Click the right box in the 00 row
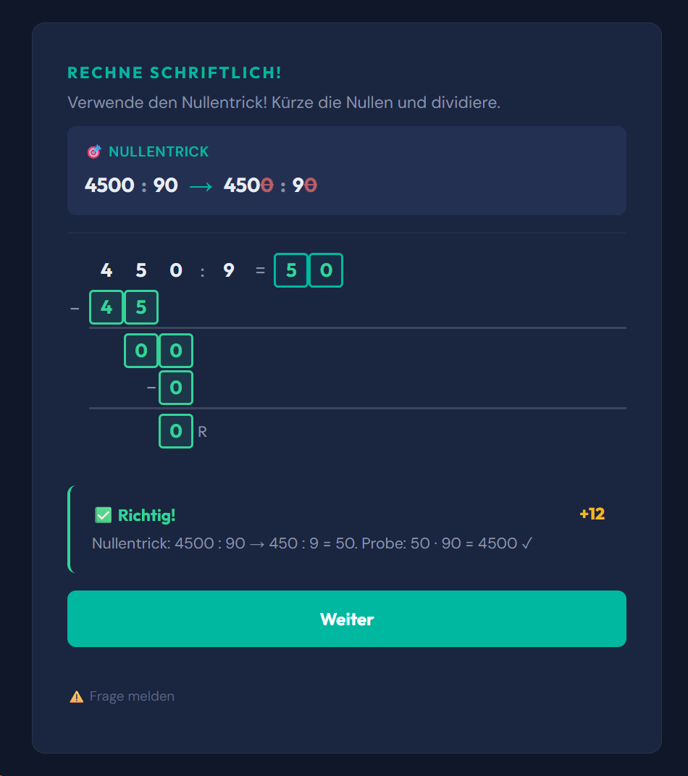Screen dimensions: 688x776 coord(176,351)
